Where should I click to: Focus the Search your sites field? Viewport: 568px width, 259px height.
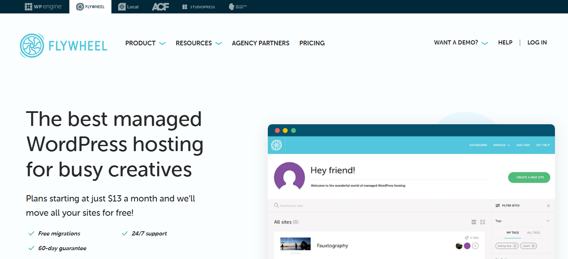(379, 206)
